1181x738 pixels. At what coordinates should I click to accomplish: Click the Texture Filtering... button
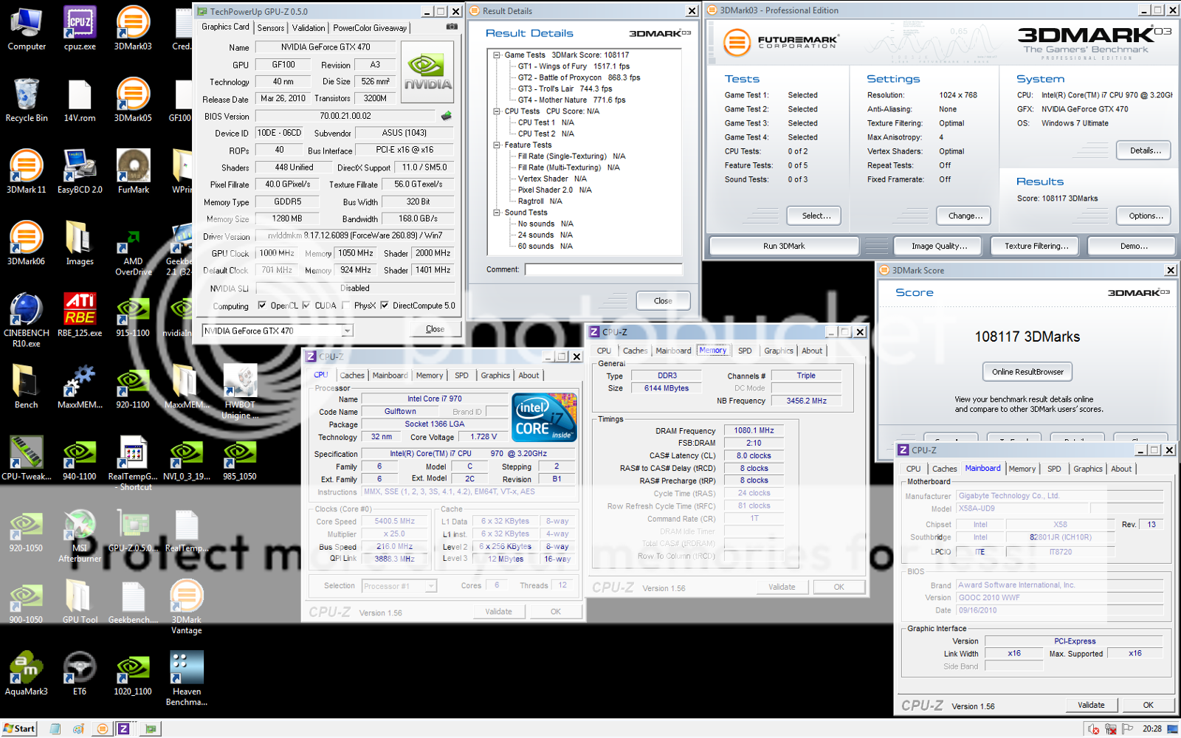(x=1036, y=246)
